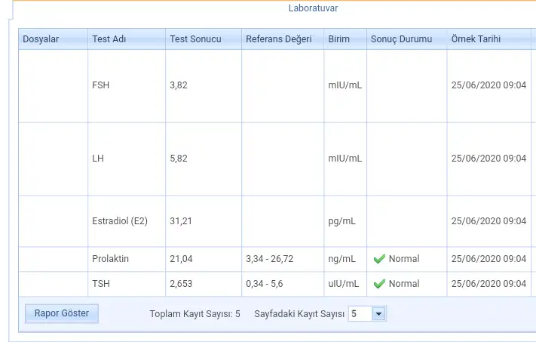The height and width of the screenshot is (342, 536).
Task: Sort by Test Sonucu column header
Action: click(204, 39)
